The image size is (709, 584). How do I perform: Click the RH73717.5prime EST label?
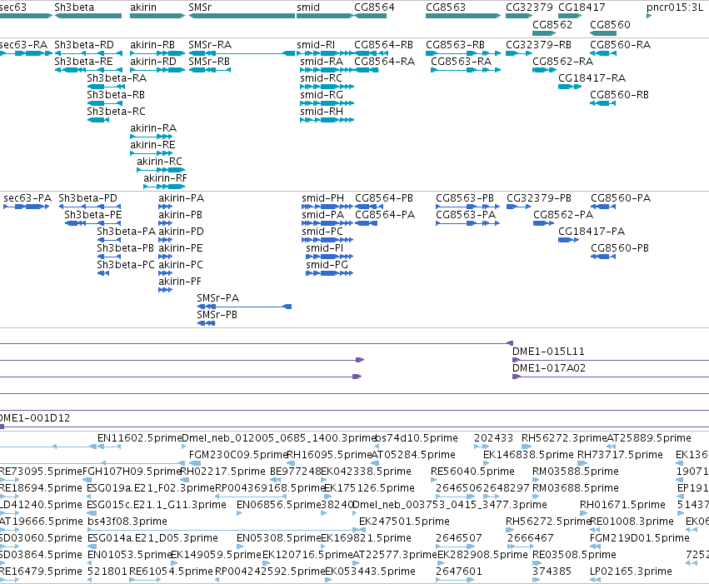[620, 455]
